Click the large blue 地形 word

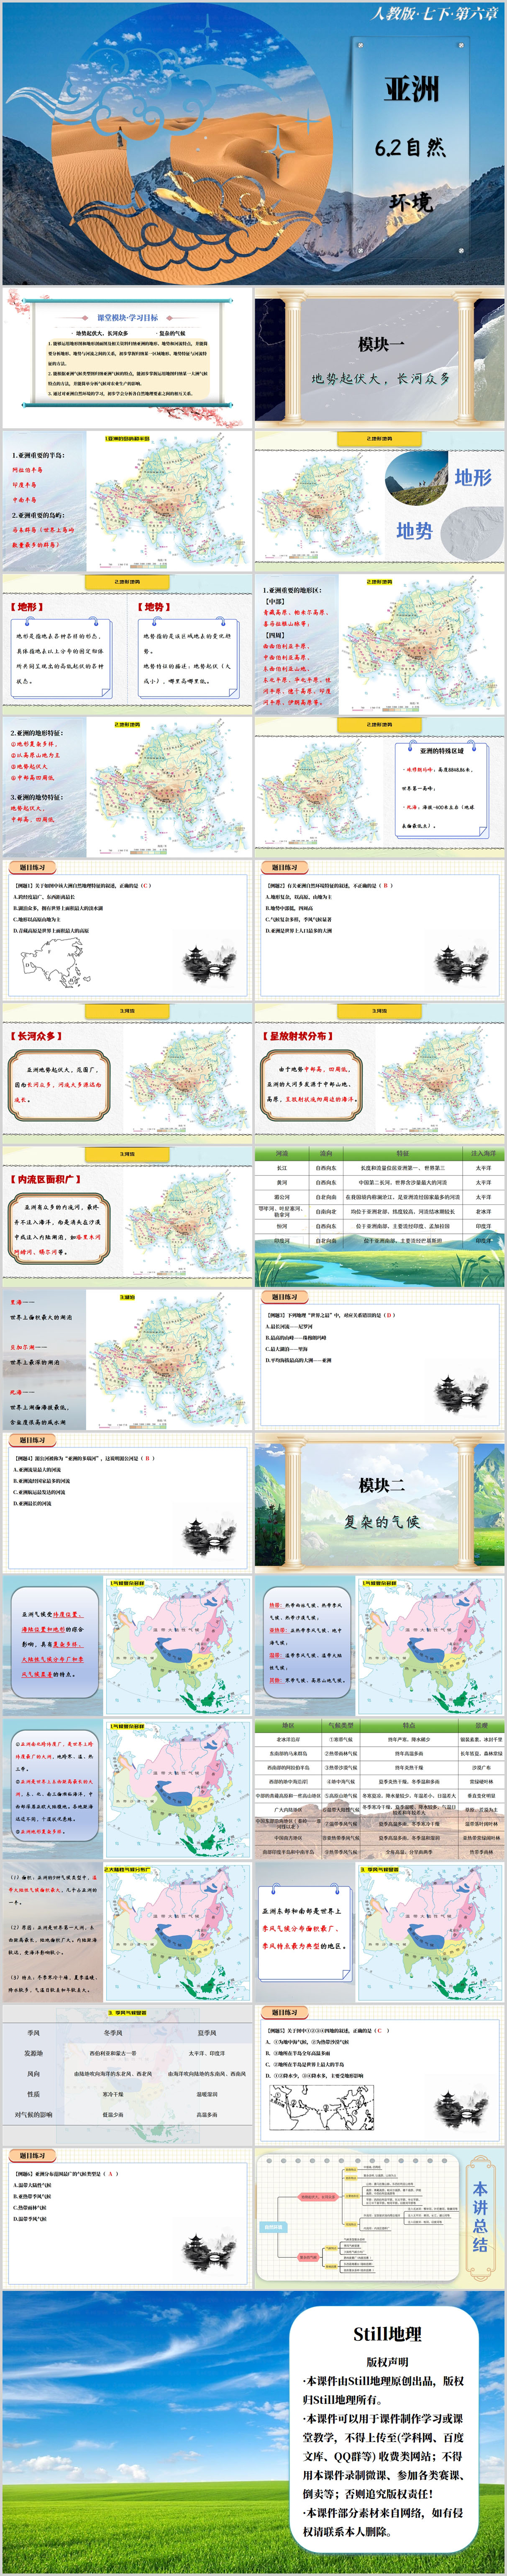click(x=473, y=477)
